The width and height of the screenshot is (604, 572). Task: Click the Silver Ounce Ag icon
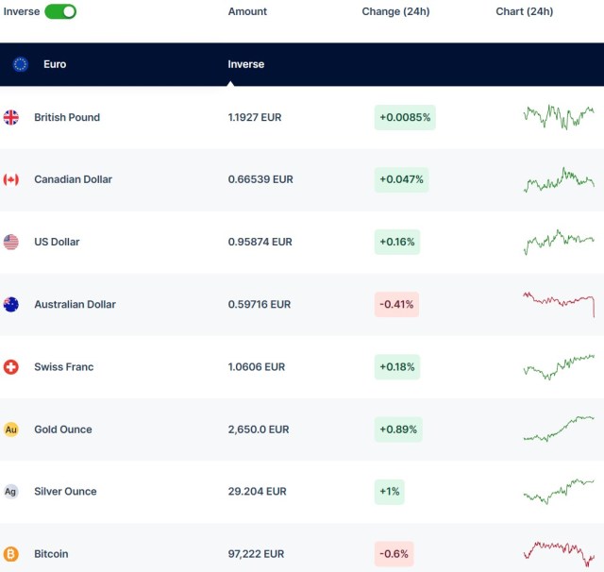[11, 491]
